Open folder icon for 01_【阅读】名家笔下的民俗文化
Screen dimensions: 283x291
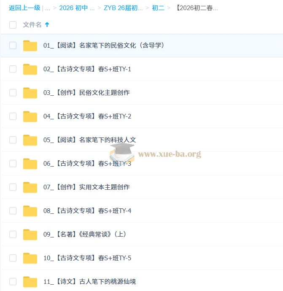pos(30,46)
